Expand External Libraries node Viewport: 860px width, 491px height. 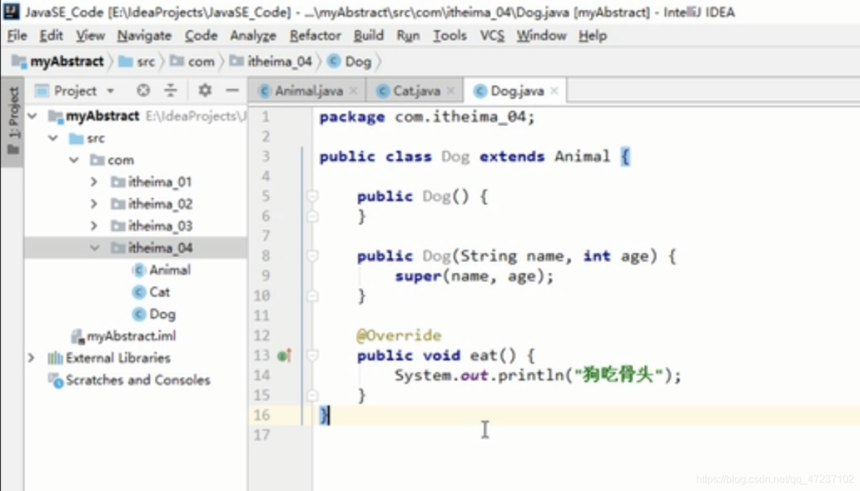point(31,358)
